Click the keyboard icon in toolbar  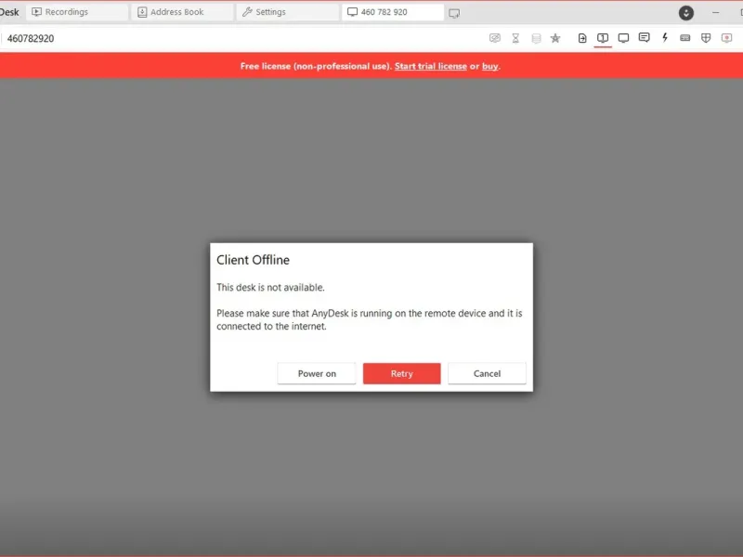point(685,38)
